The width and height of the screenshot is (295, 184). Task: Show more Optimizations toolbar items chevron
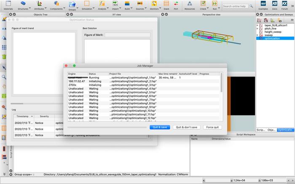coord(292,20)
